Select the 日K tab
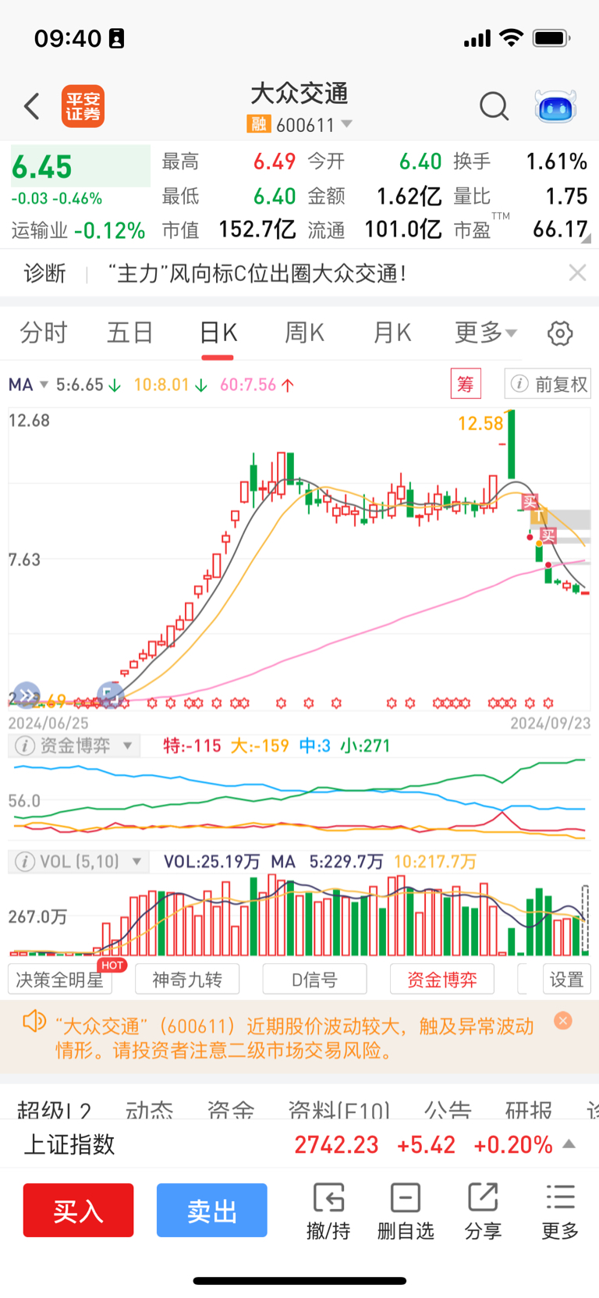The height and width of the screenshot is (1298, 599). pos(218,333)
